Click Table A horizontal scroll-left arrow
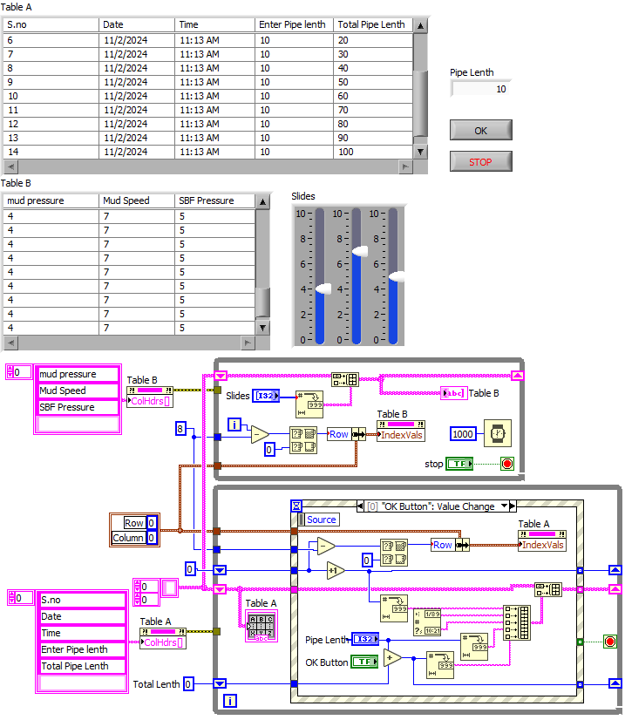The image size is (625, 720). [x=10, y=166]
